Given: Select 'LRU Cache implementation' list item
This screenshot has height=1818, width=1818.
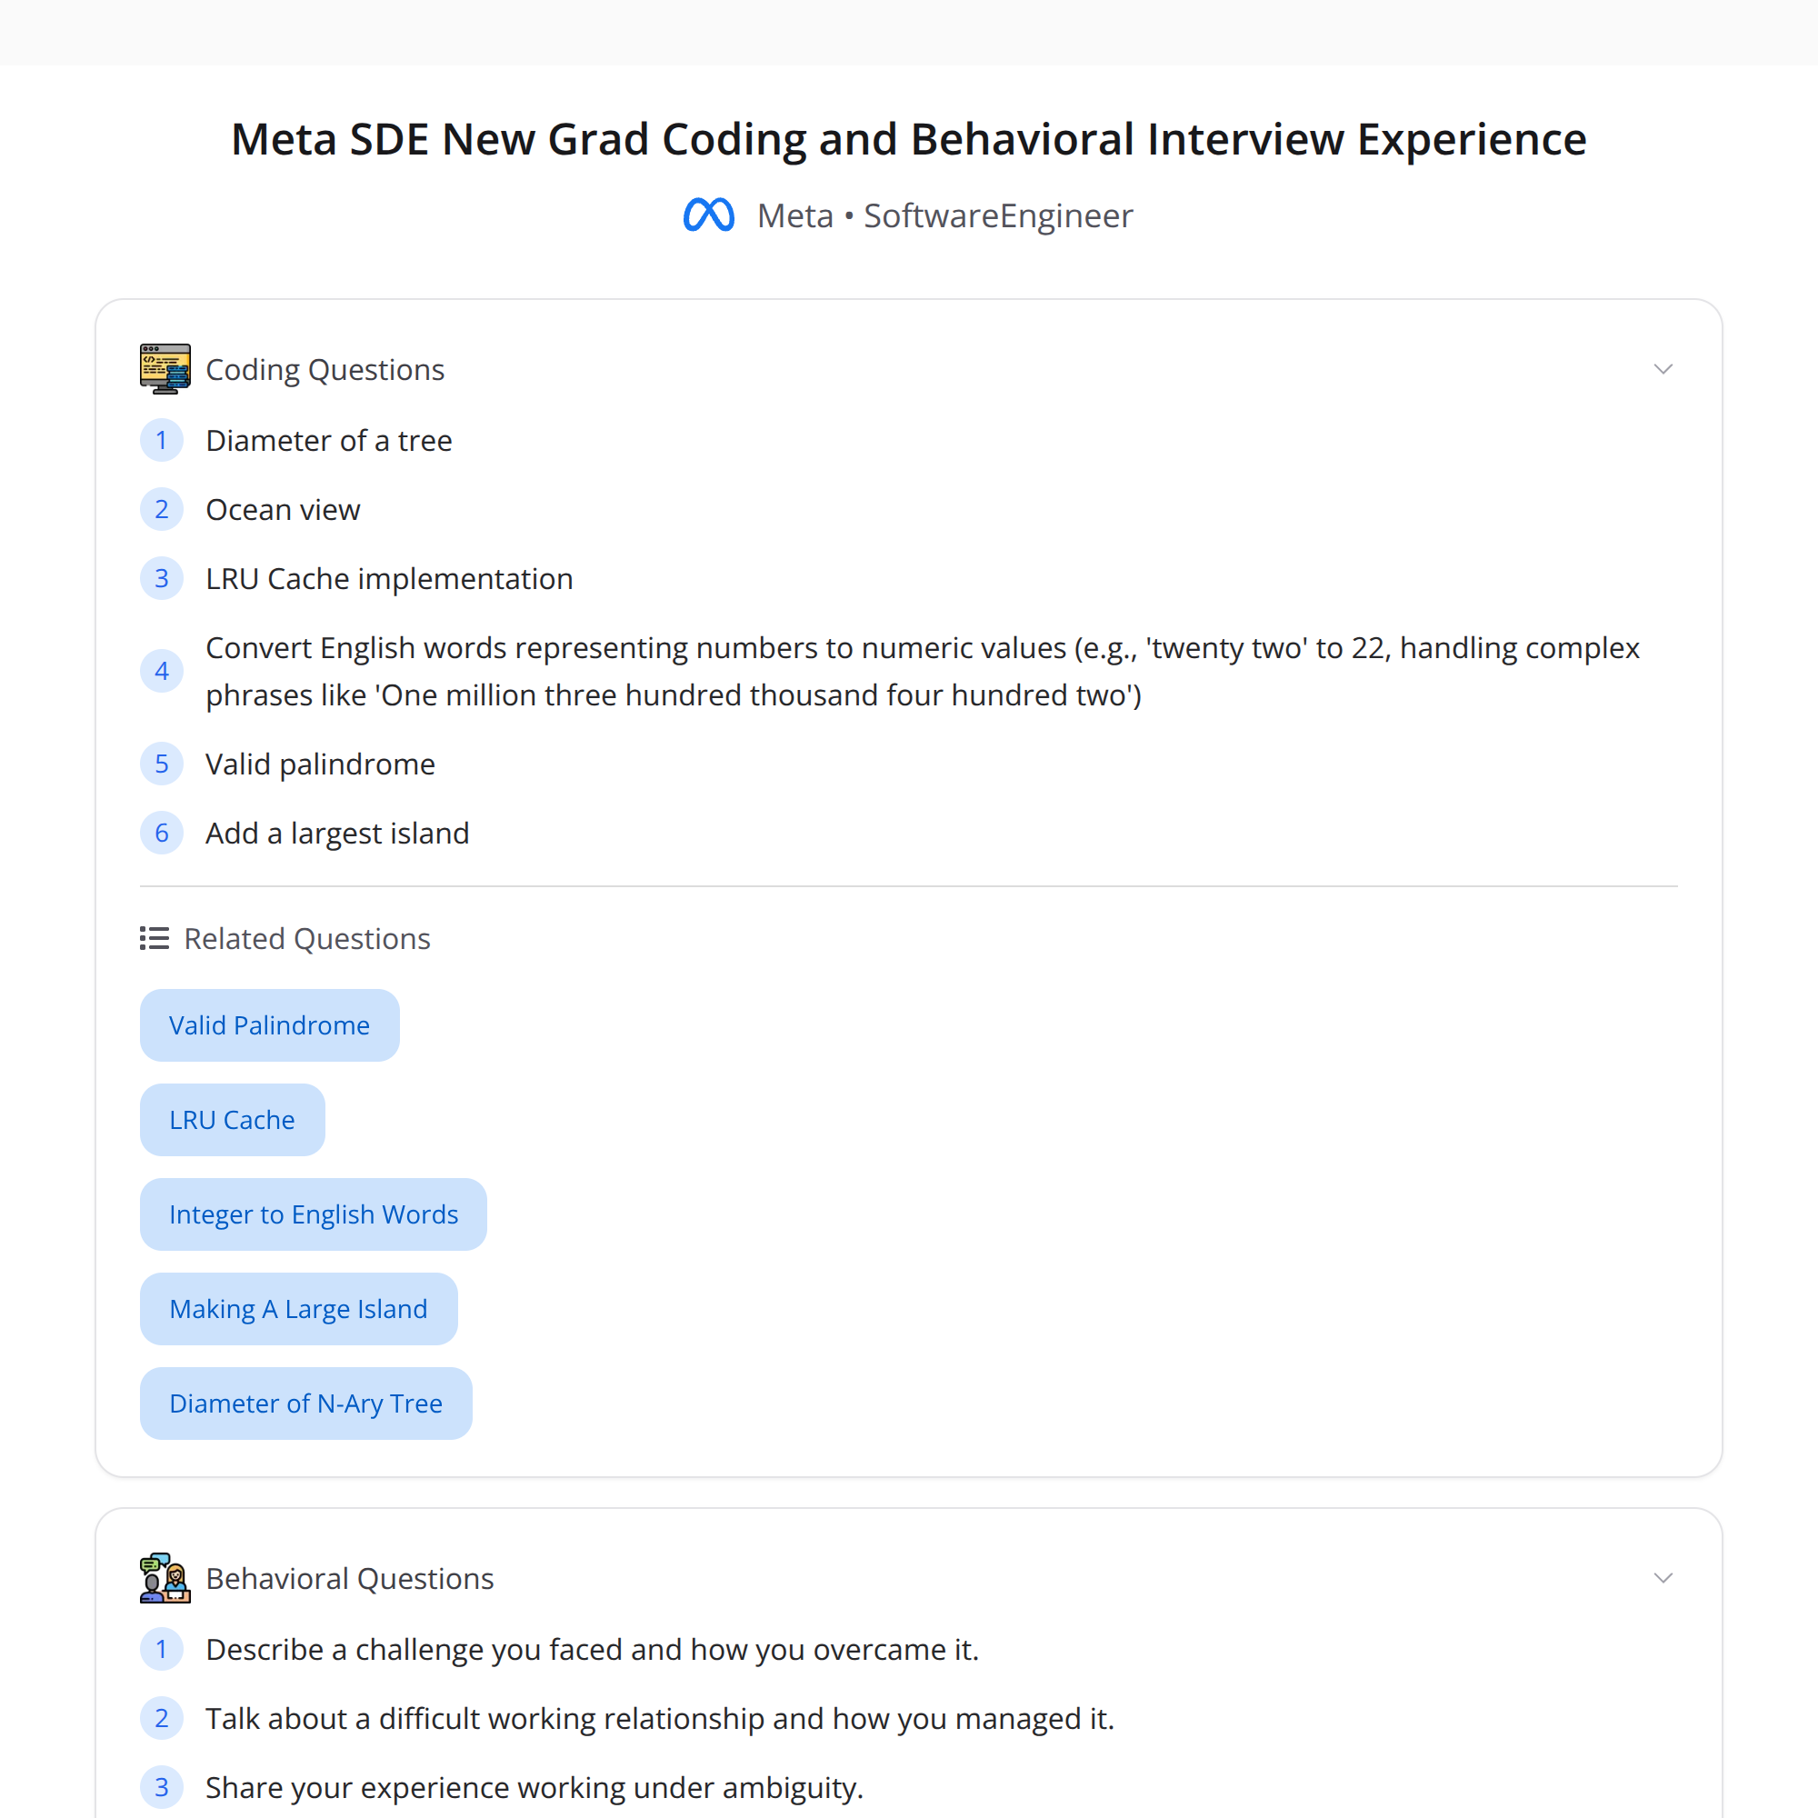Looking at the screenshot, I should point(389,579).
